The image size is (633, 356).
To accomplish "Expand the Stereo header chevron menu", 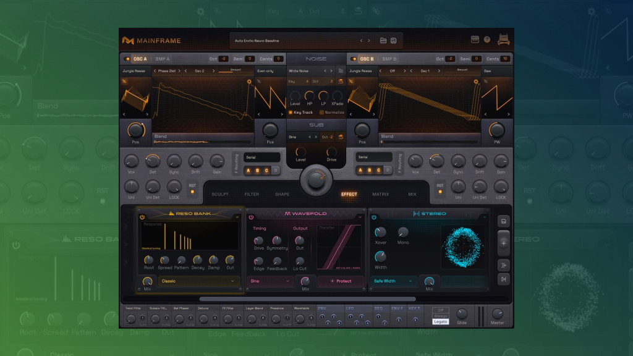I will (485, 217).
